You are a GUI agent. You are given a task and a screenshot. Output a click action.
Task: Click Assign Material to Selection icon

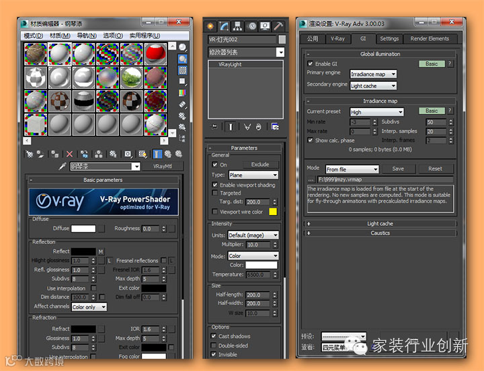click(x=54, y=154)
